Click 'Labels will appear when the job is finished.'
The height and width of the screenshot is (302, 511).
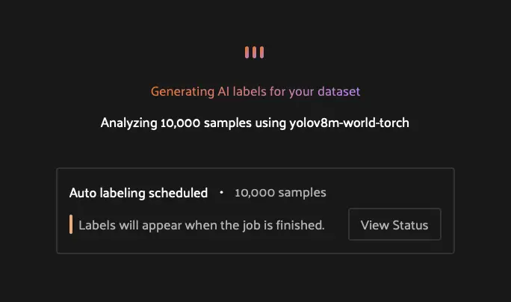pos(202,225)
